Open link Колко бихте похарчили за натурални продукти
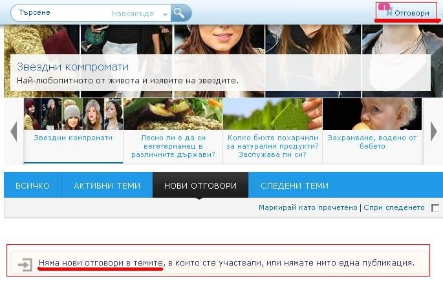 [272, 146]
